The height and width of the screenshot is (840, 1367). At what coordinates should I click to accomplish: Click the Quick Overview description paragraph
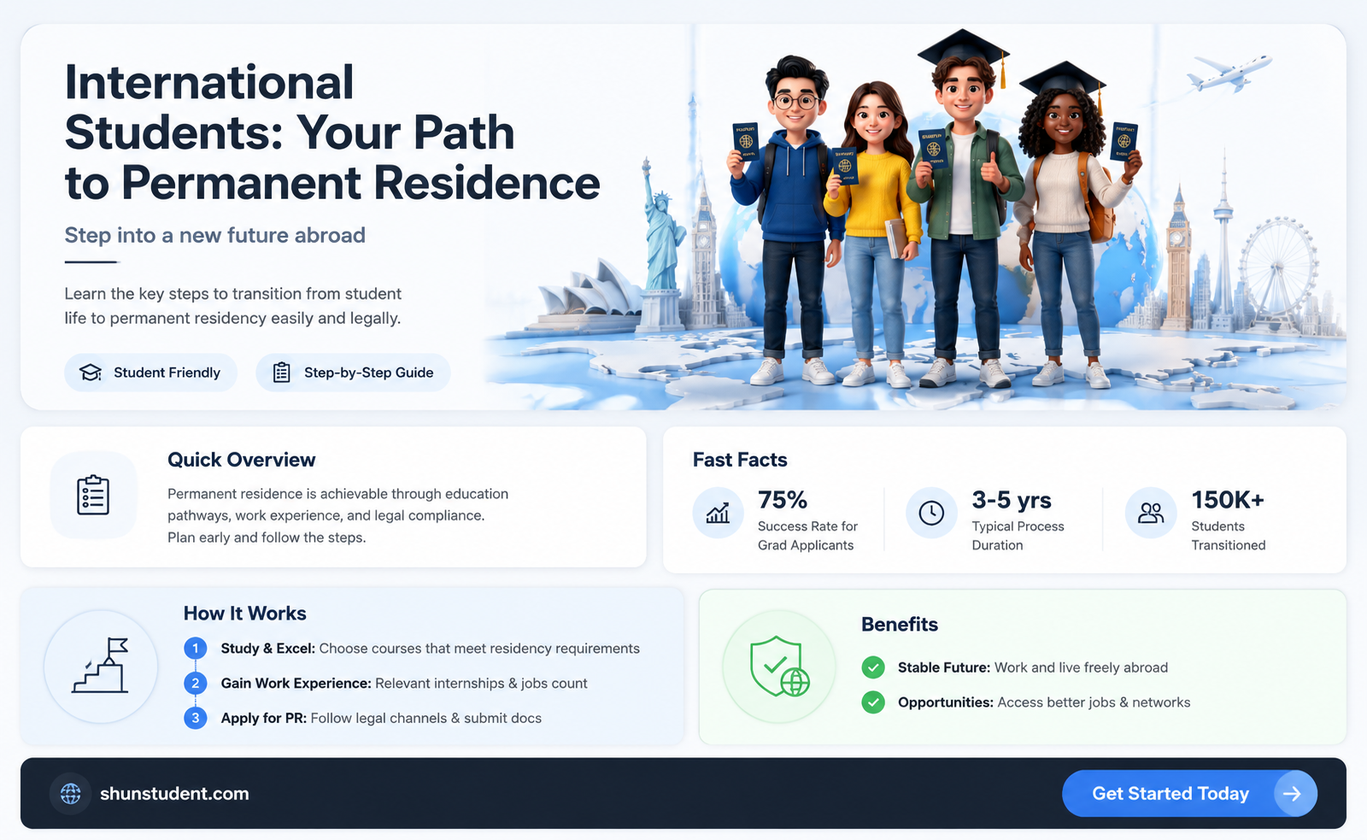[x=337, y=515]
